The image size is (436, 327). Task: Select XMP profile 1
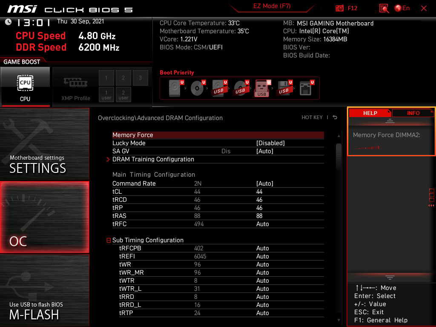106,78
